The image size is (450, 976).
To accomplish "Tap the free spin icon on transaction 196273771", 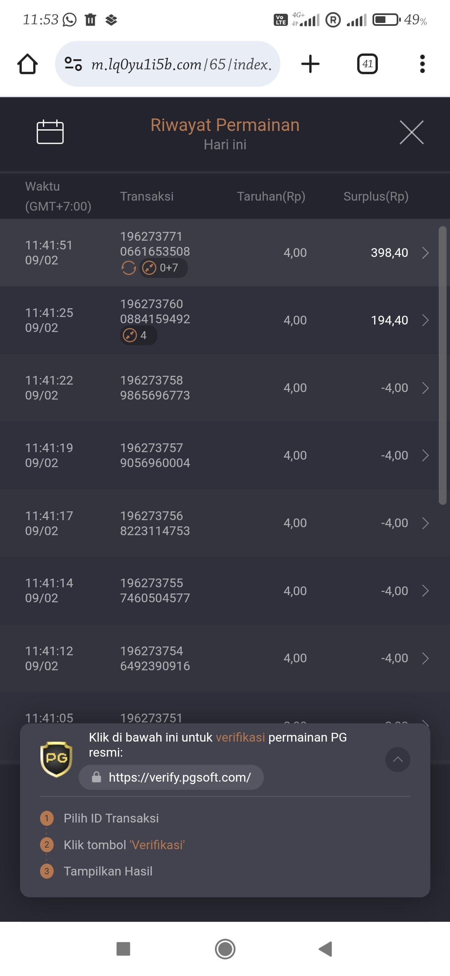I will coord(129,268).
